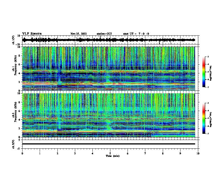Click the "ch.1(V)" waveform axis label
Viewport: 223px width, 172px height.
[14, 40]
